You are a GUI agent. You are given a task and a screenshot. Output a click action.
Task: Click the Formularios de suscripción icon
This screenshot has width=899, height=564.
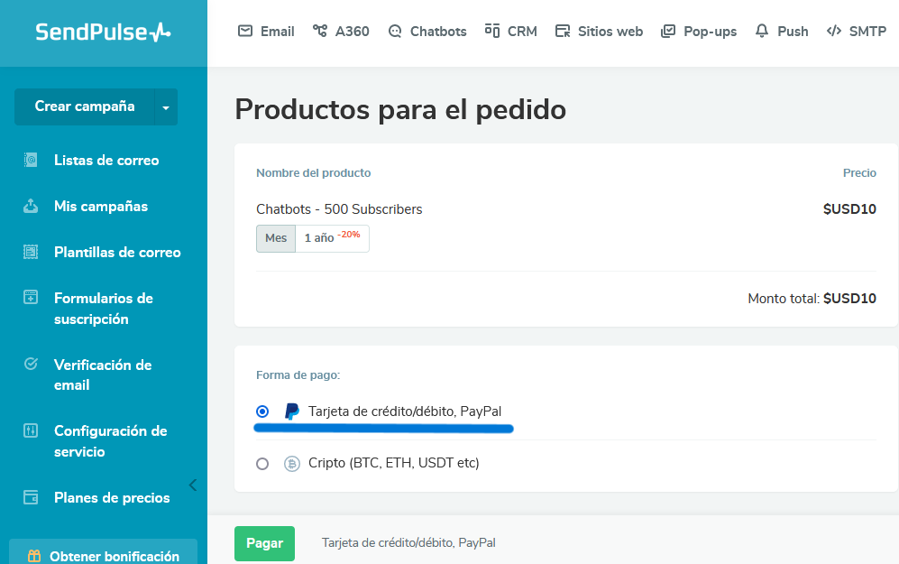pyautogui.click(x=31, y=297)
